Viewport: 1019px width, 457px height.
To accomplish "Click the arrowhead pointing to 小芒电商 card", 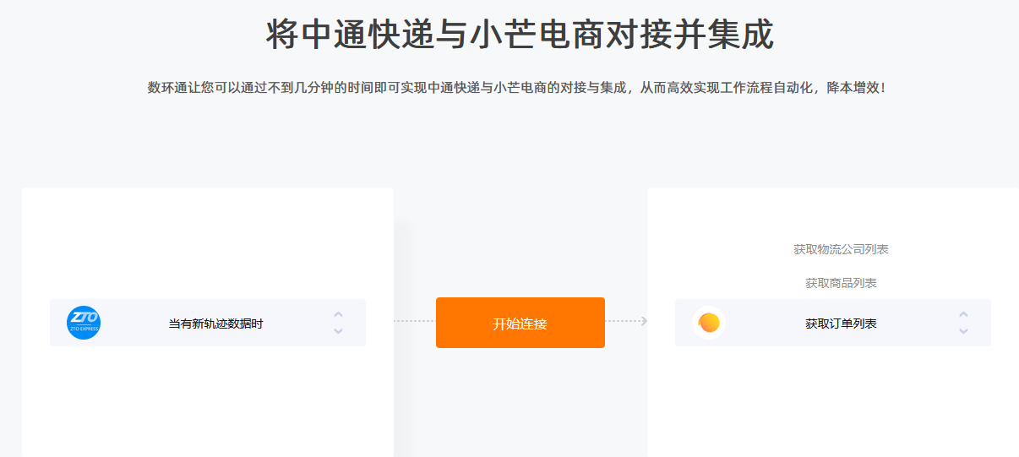I will click(644, 321).
